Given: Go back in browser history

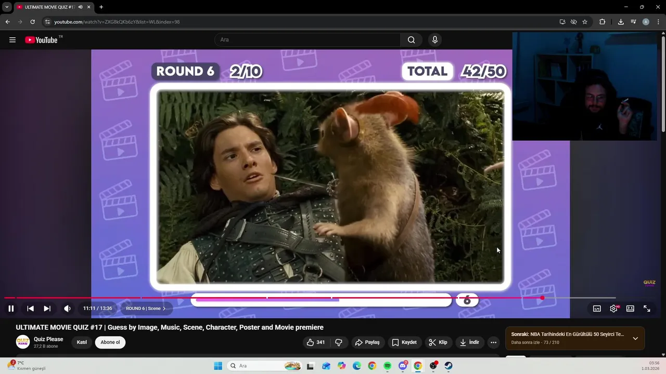Looking at the screenshot, I should pyautogui.click(x=7, y=22).
